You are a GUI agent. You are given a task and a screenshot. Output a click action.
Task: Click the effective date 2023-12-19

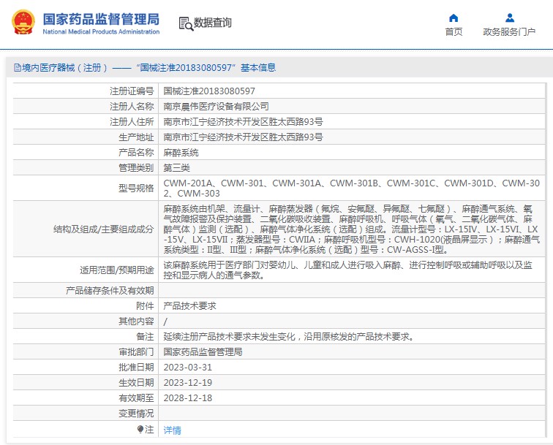[x=187, y=382]
